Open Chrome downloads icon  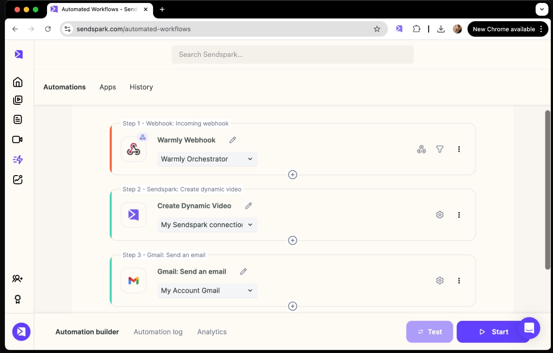coord(441,29)
